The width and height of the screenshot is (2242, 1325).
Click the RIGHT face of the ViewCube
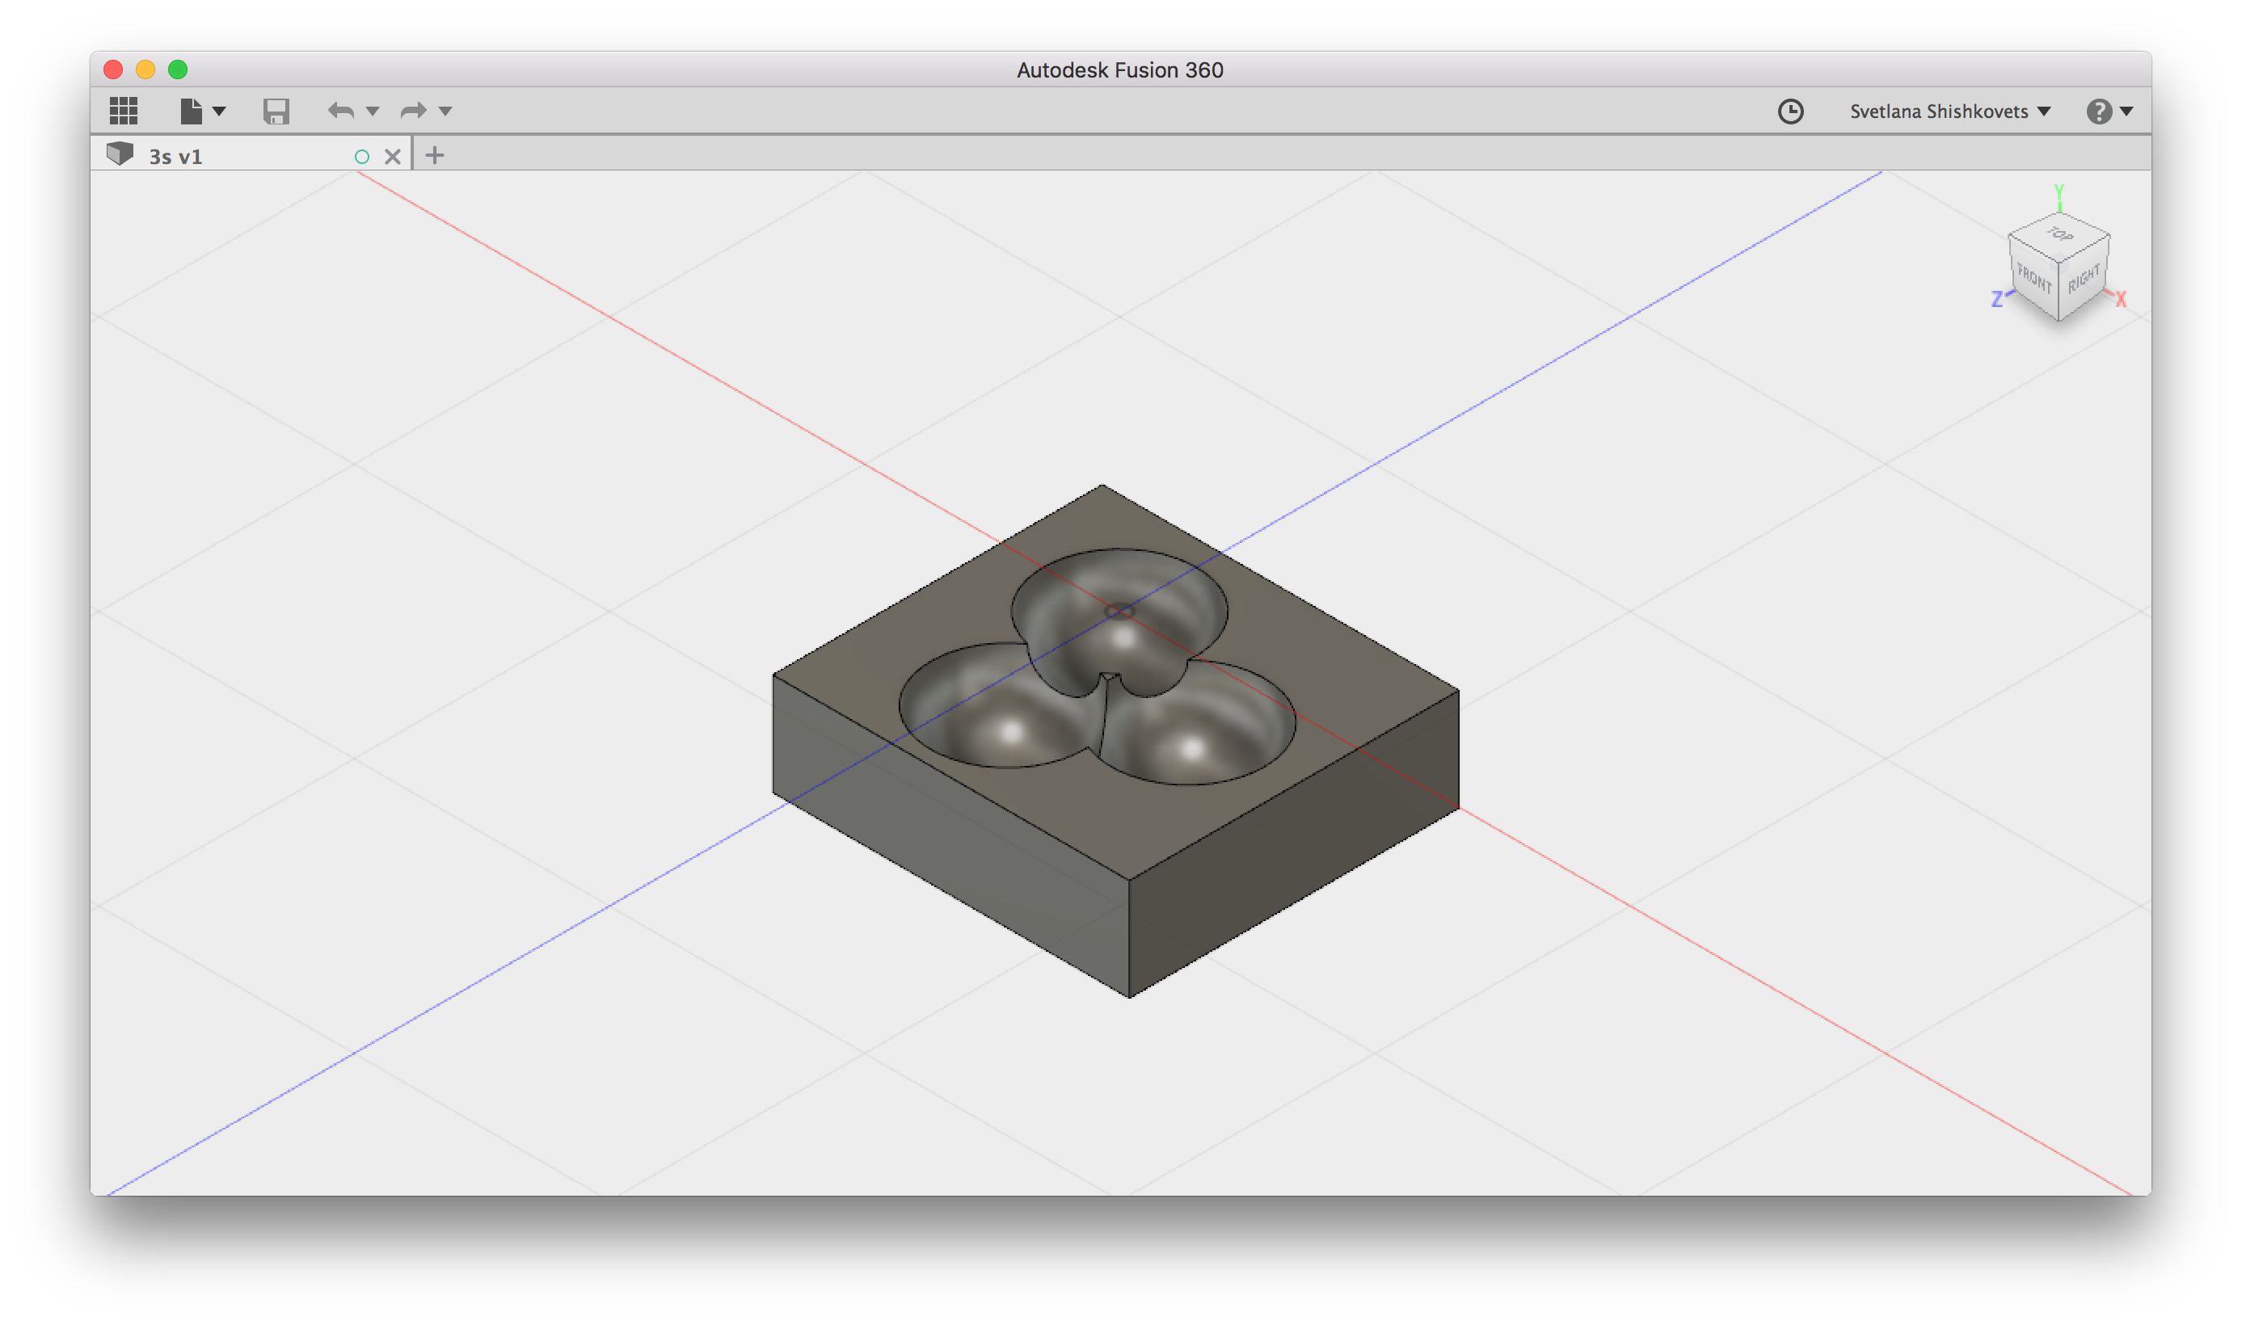coord(2084,280)
